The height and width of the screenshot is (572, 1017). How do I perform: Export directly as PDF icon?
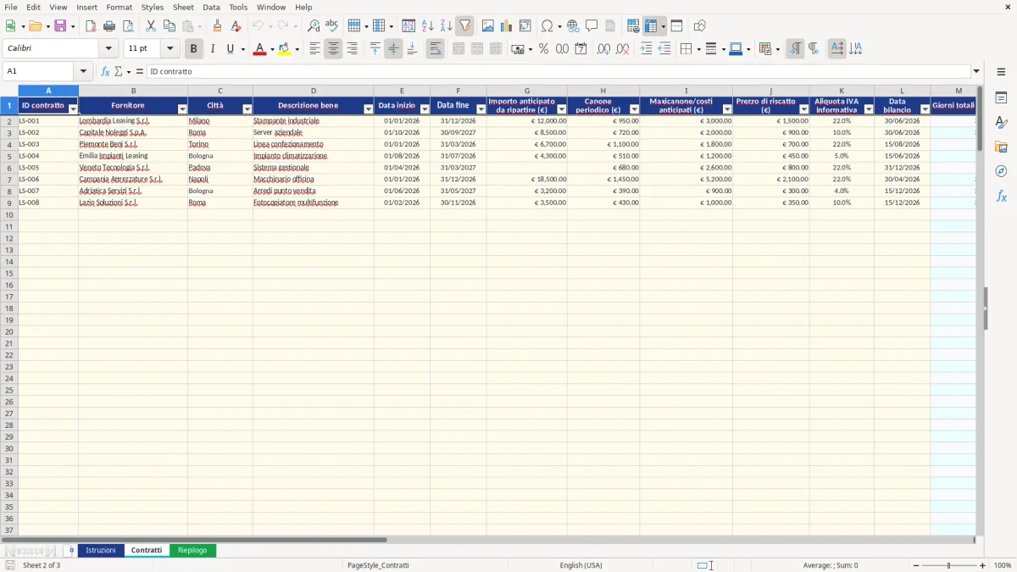91,26
